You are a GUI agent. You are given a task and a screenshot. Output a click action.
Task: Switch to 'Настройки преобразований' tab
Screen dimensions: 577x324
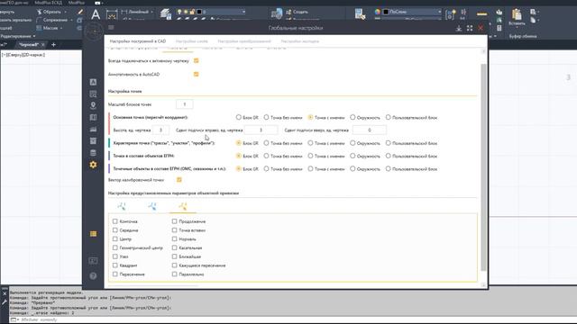244,41
